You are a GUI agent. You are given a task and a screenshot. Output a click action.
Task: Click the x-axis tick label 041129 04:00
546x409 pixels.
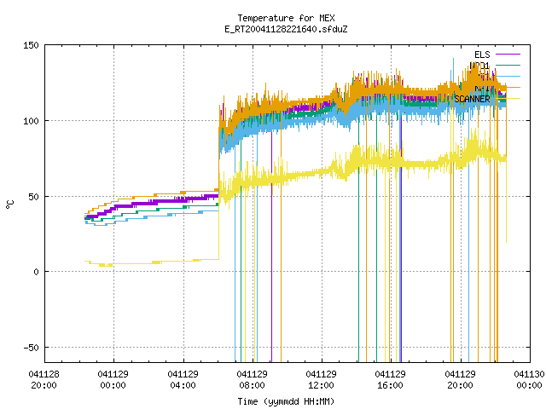[x=183, y=380]
